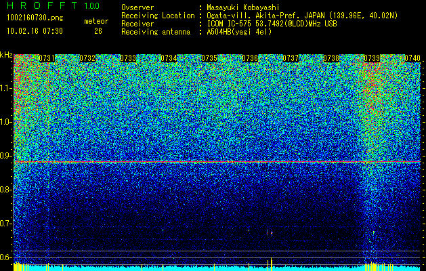Click the ICOM IC-575 receiver text
Image resolution: width=426 pixels, height=271 pixels.
[x=272, y=24]
